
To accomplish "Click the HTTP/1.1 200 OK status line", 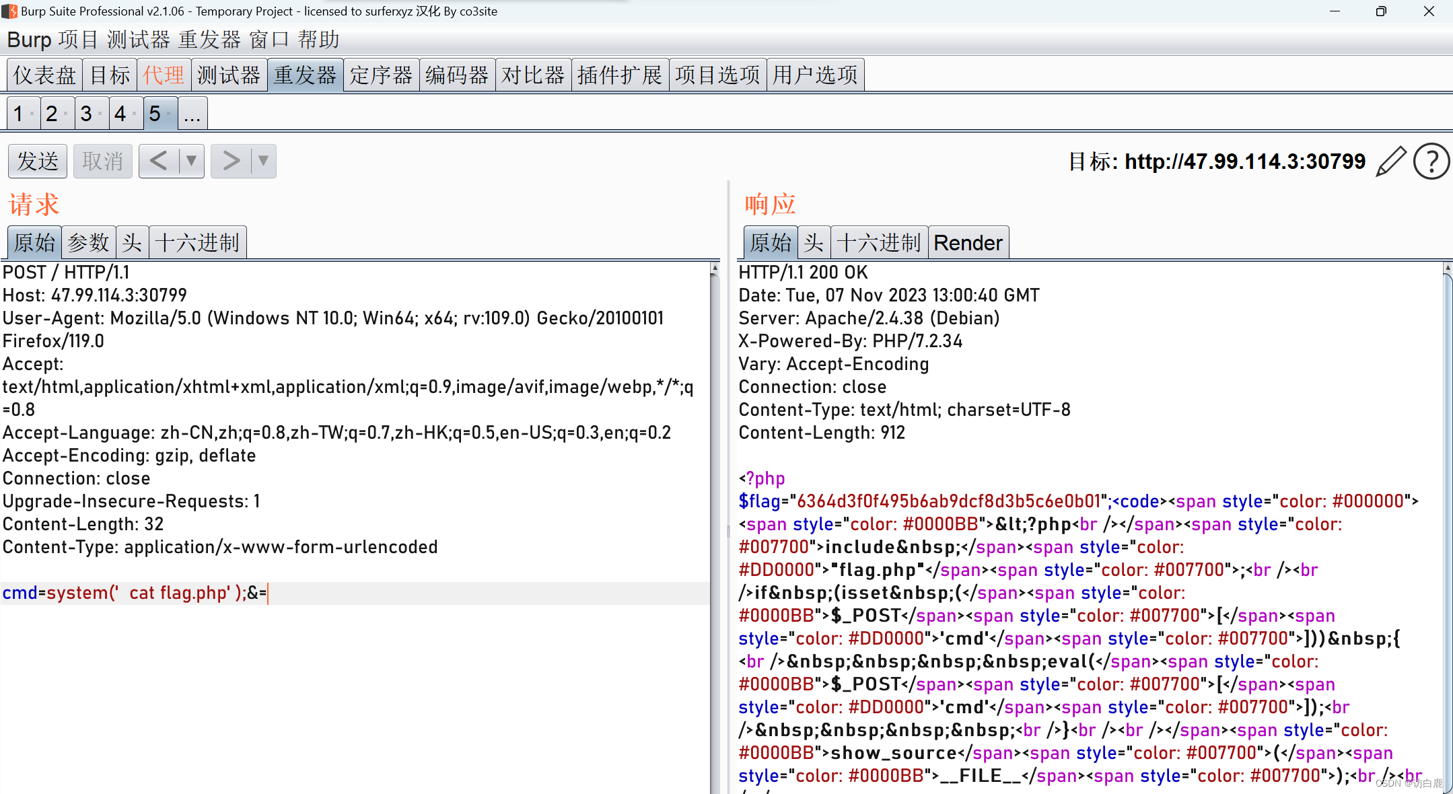I will (x=804, y=273).
